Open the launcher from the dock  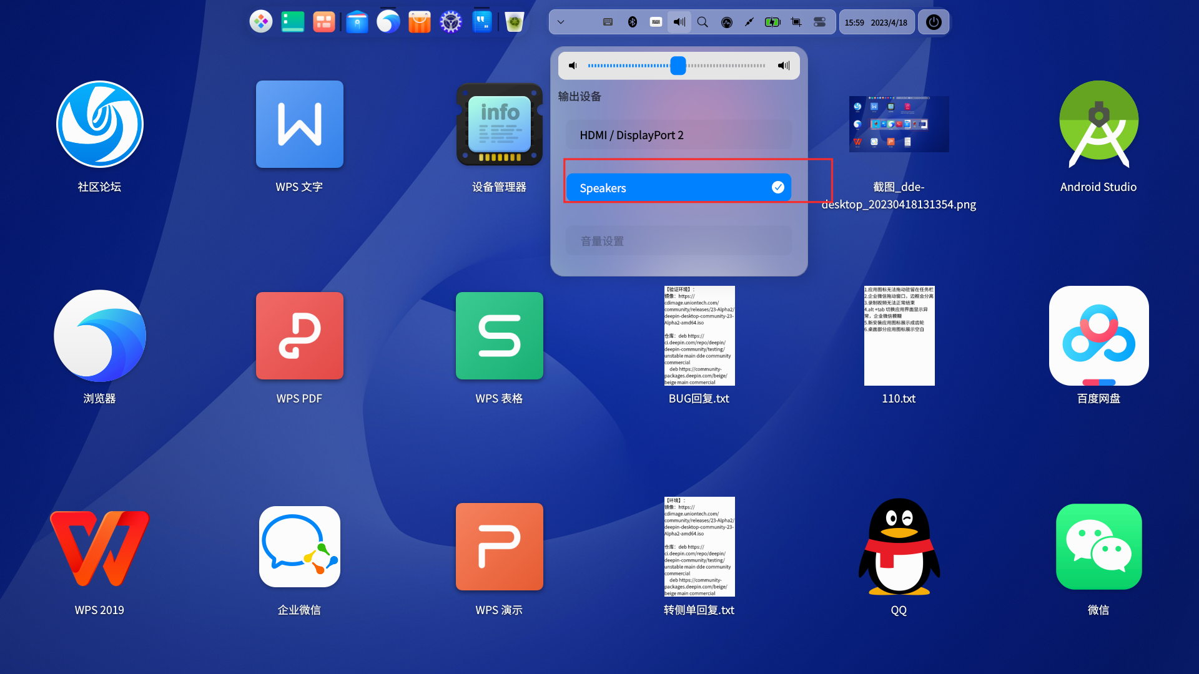261,22
